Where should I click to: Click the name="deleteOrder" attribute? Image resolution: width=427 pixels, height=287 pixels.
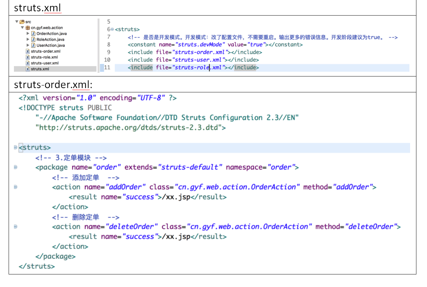(121, 227)
